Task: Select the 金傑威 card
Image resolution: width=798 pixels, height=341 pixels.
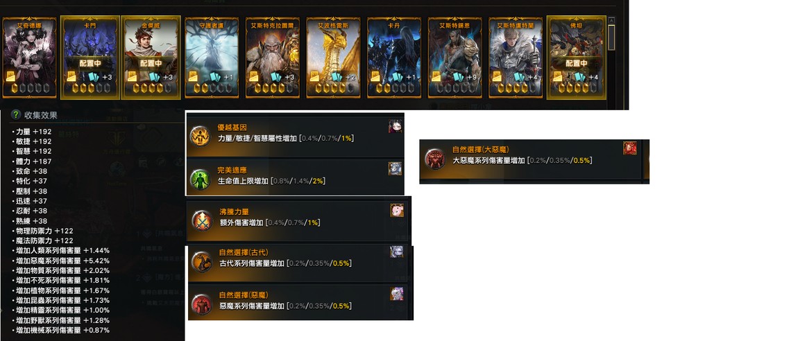Action: pos(151,58)
